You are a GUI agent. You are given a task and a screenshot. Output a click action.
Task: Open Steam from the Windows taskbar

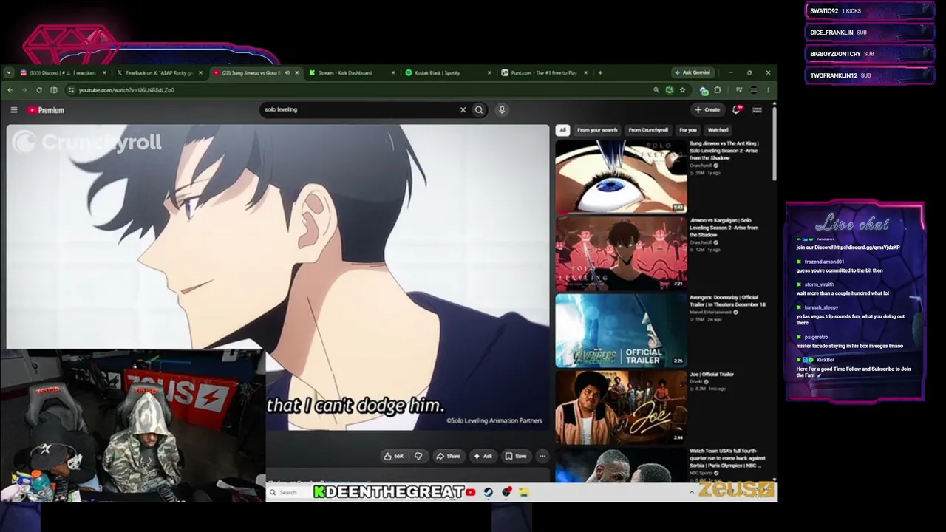point(489,492)
